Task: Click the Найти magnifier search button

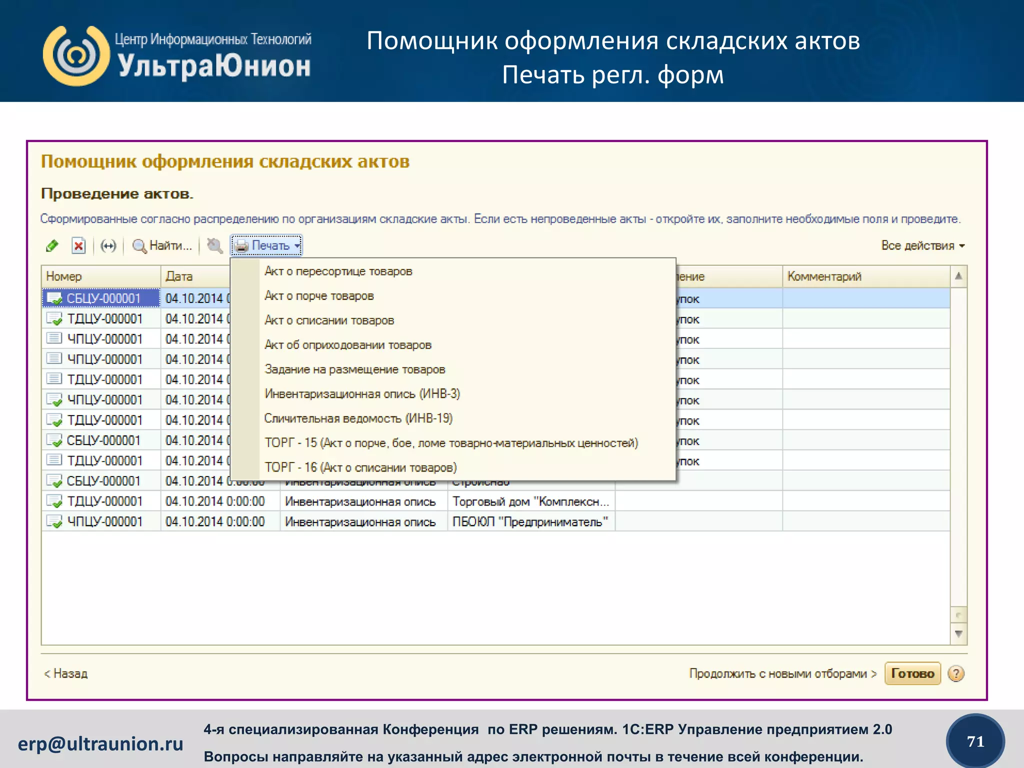Action: (161, 245)
